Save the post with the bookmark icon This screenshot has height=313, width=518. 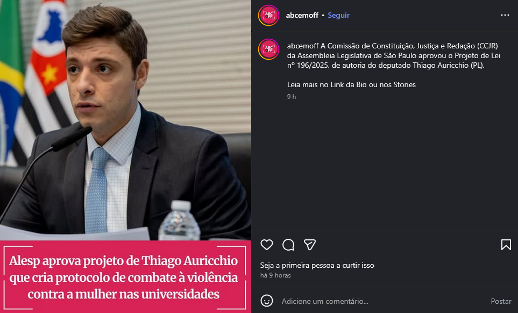point(506,245)
